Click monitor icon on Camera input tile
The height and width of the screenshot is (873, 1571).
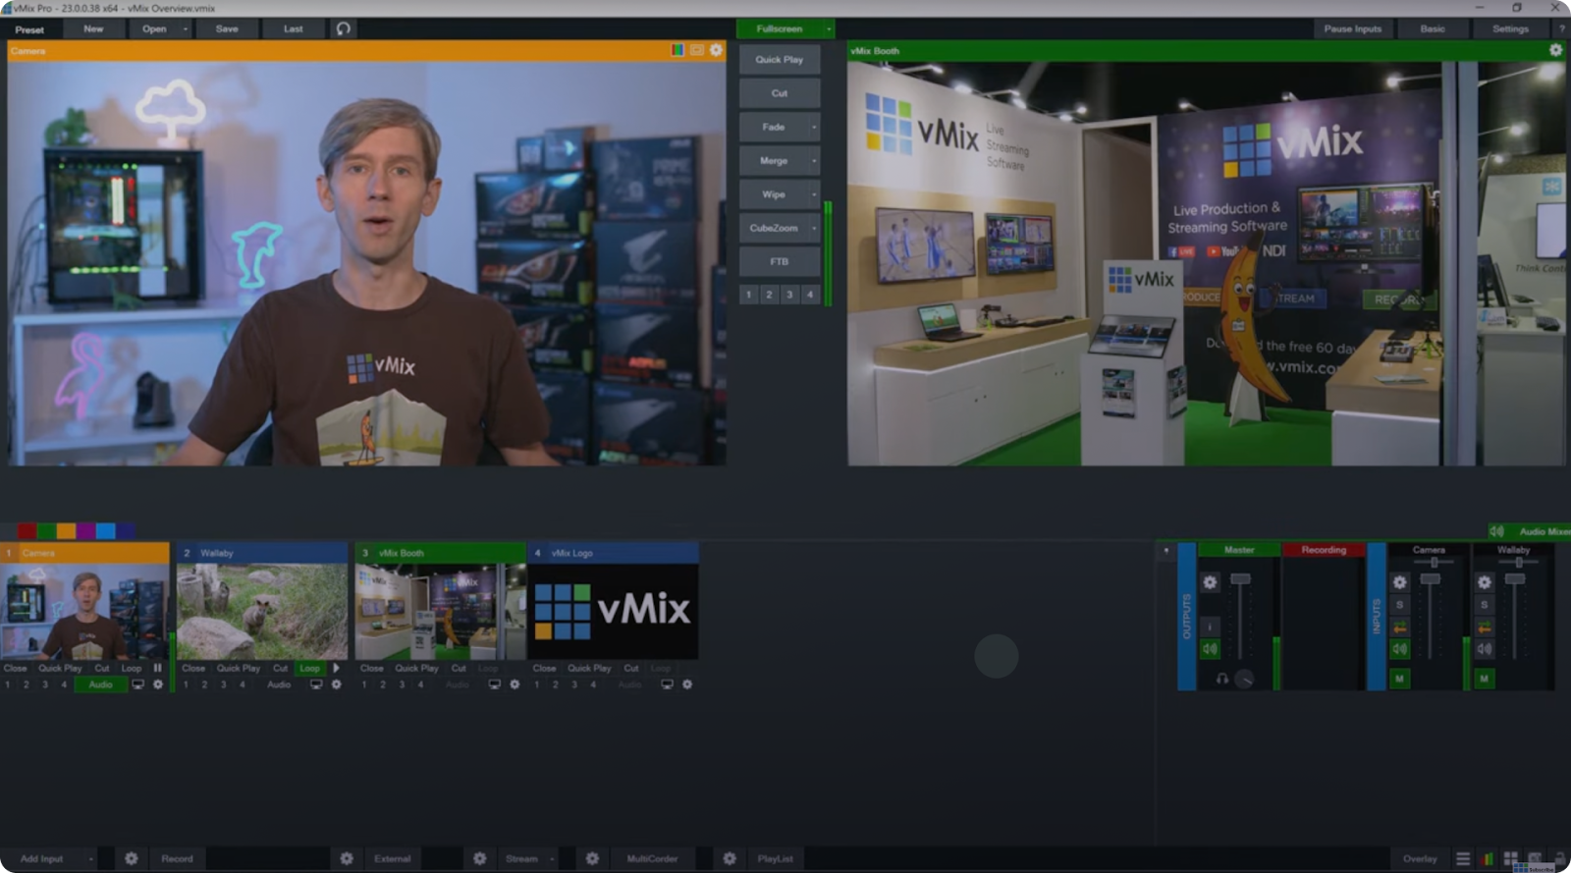[x=138, y=684]
